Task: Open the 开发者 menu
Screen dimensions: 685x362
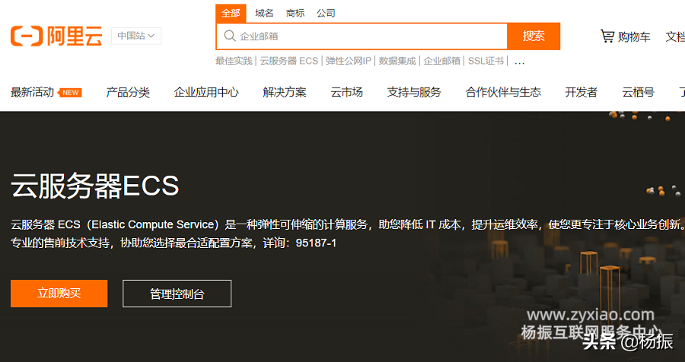Action: 581,92
